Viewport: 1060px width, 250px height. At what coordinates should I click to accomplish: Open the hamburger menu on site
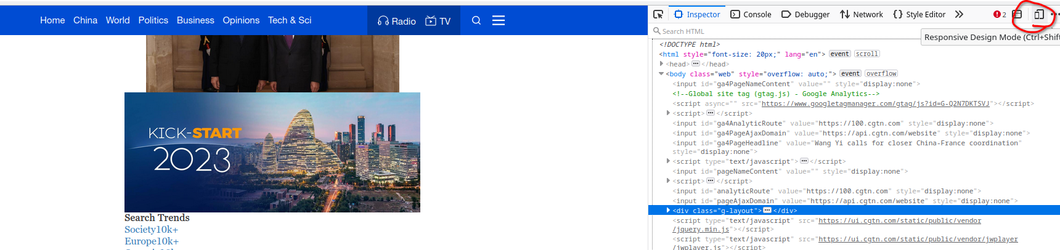pyautogui.click(x=499, y=20)
